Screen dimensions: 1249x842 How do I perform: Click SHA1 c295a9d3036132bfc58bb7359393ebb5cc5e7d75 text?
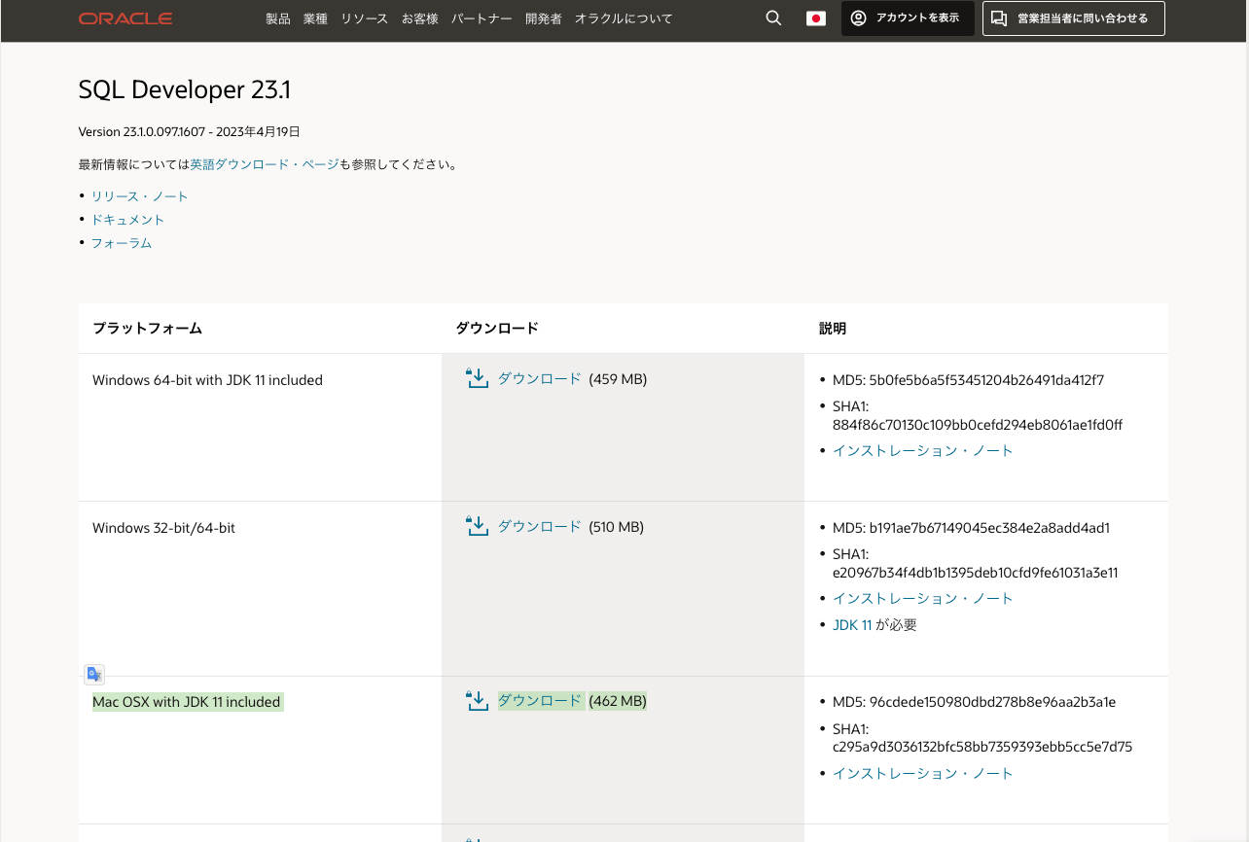[x=982, y=738]
